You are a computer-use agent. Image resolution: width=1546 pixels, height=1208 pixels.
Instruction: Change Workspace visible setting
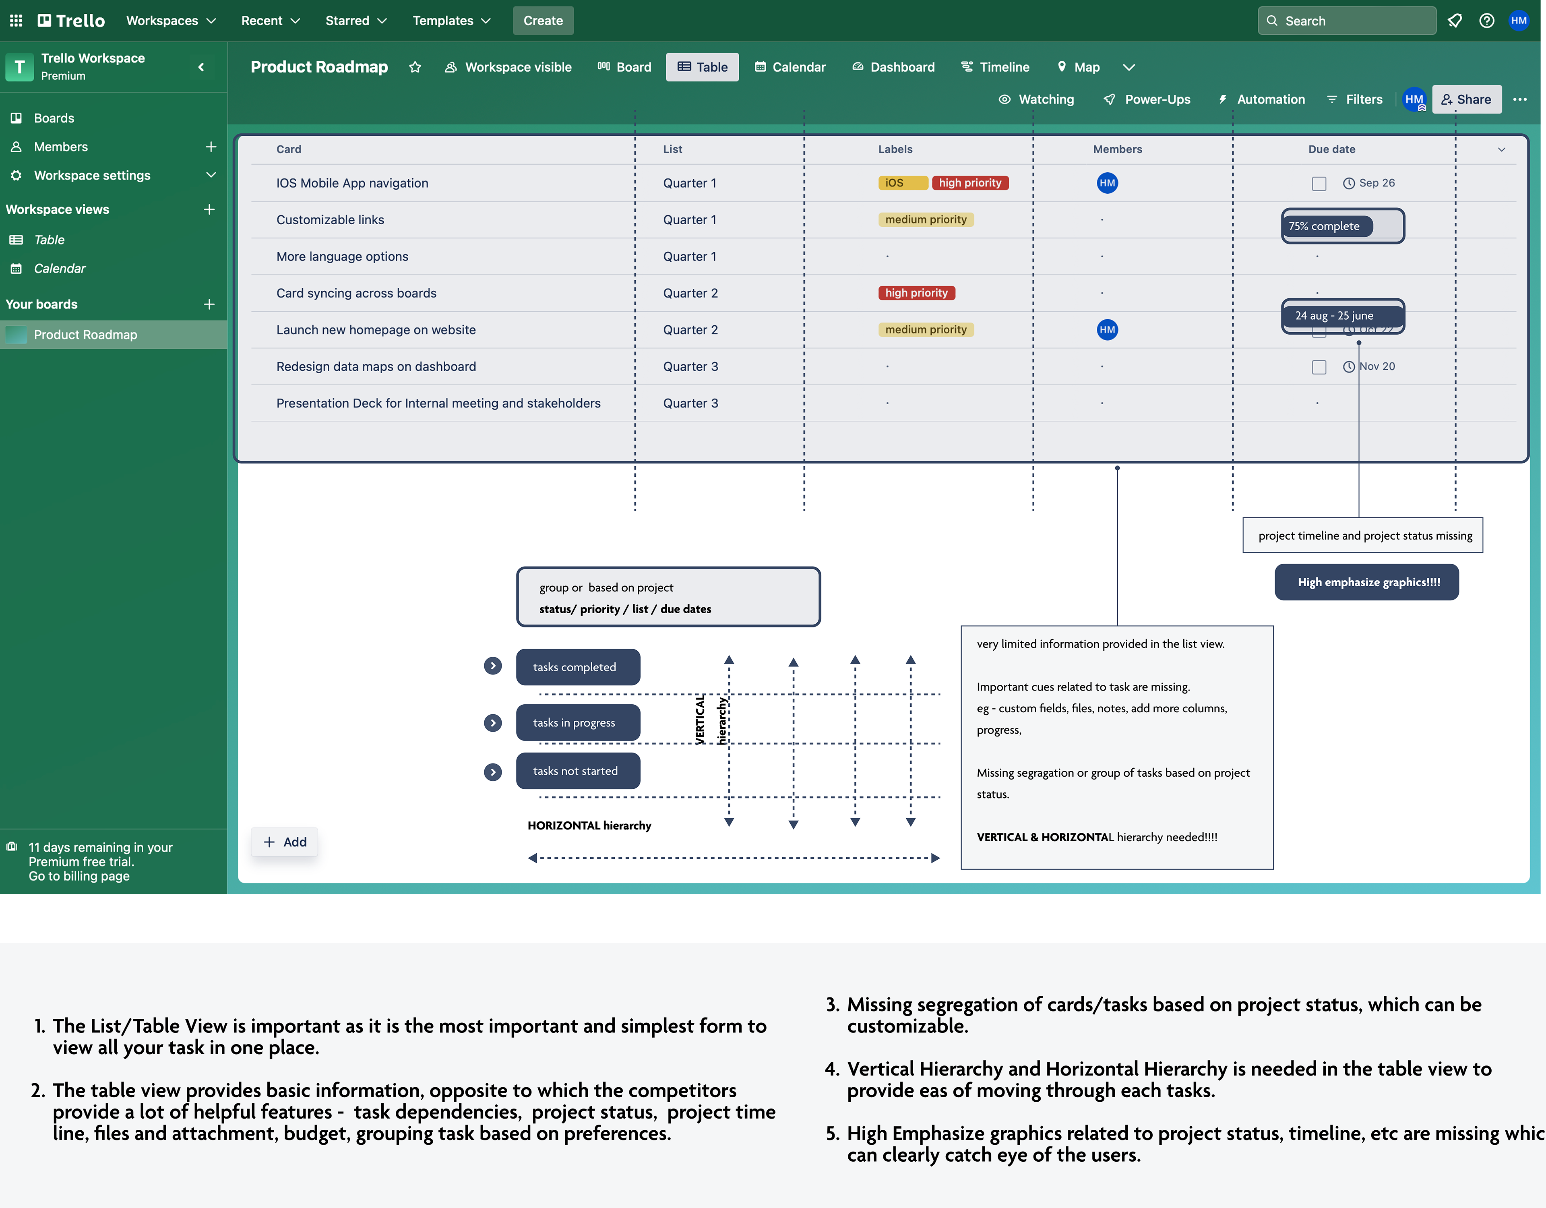pos(508,67)
